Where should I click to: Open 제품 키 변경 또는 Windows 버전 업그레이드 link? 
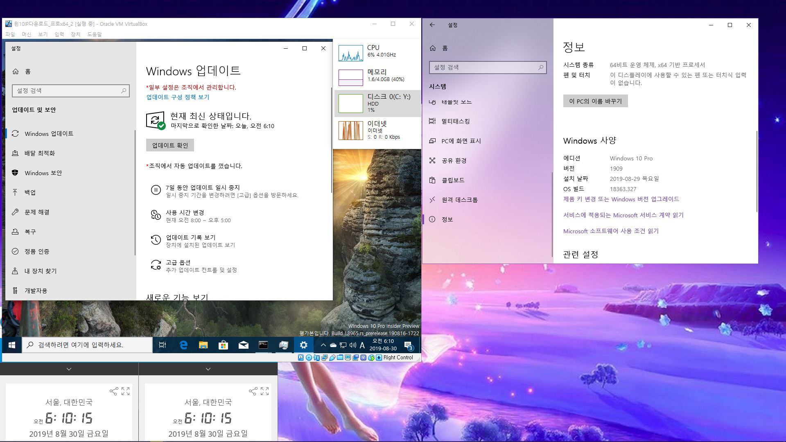(x=621, y=199)
